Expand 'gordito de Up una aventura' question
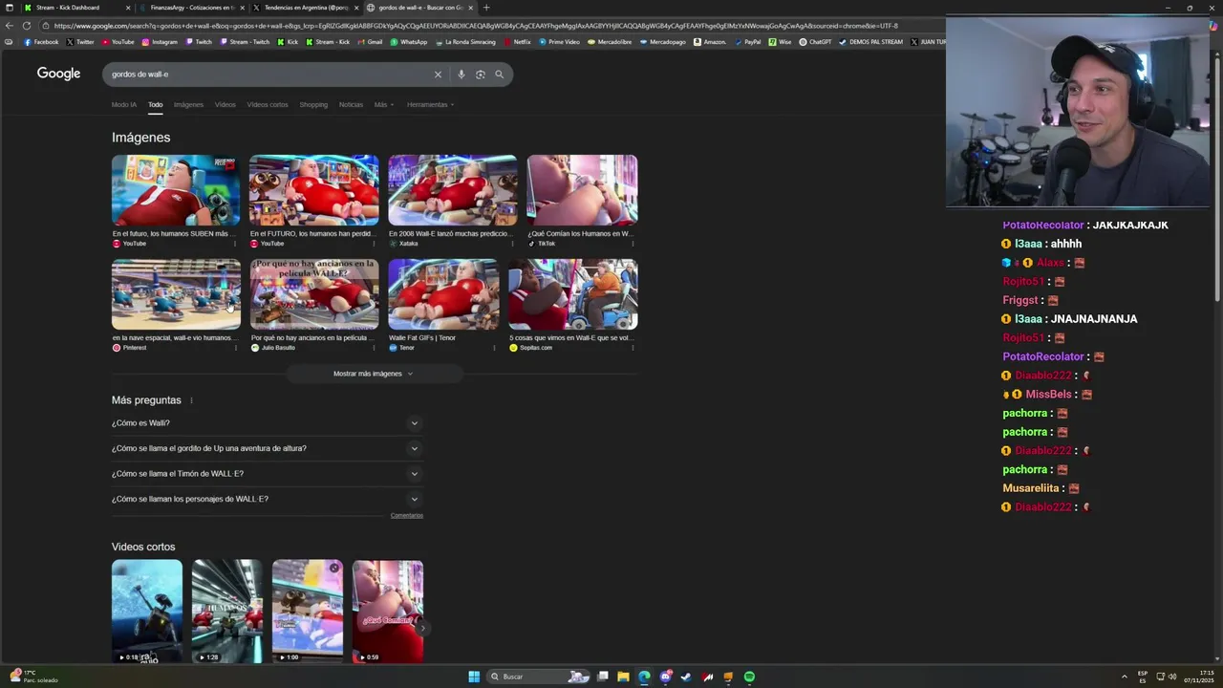The height and width of the screenshot is (688, 1223). point(268,448)
